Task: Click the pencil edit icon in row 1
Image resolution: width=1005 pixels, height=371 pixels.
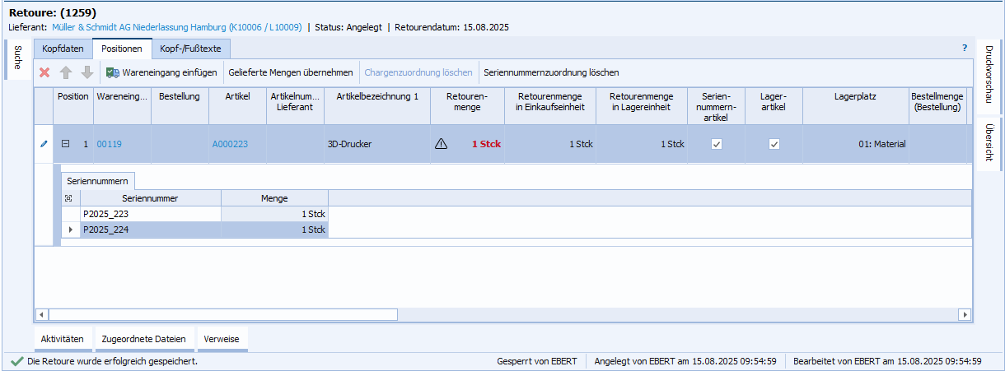Action: (x=44, y=144)
